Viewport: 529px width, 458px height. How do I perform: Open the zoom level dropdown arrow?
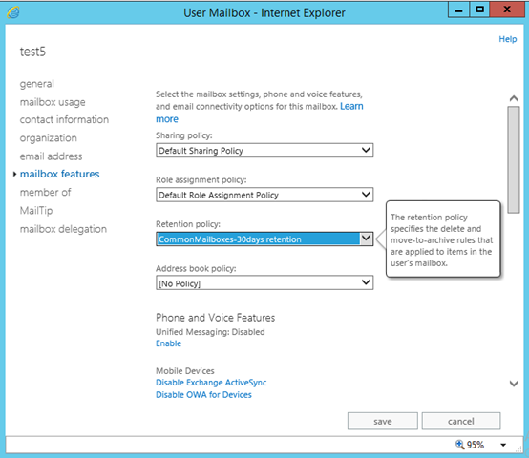click(x=503, y=445)
